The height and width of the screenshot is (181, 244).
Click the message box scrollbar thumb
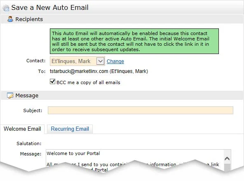227,168
